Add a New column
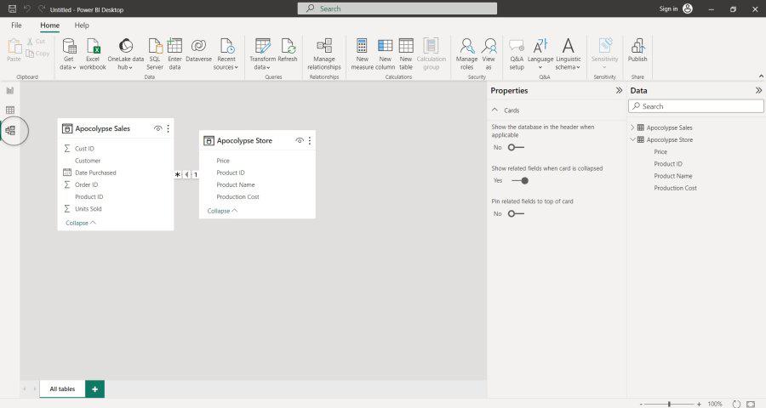Image resolution: width=766 pixels, height=408 pixels. point(385,54)
